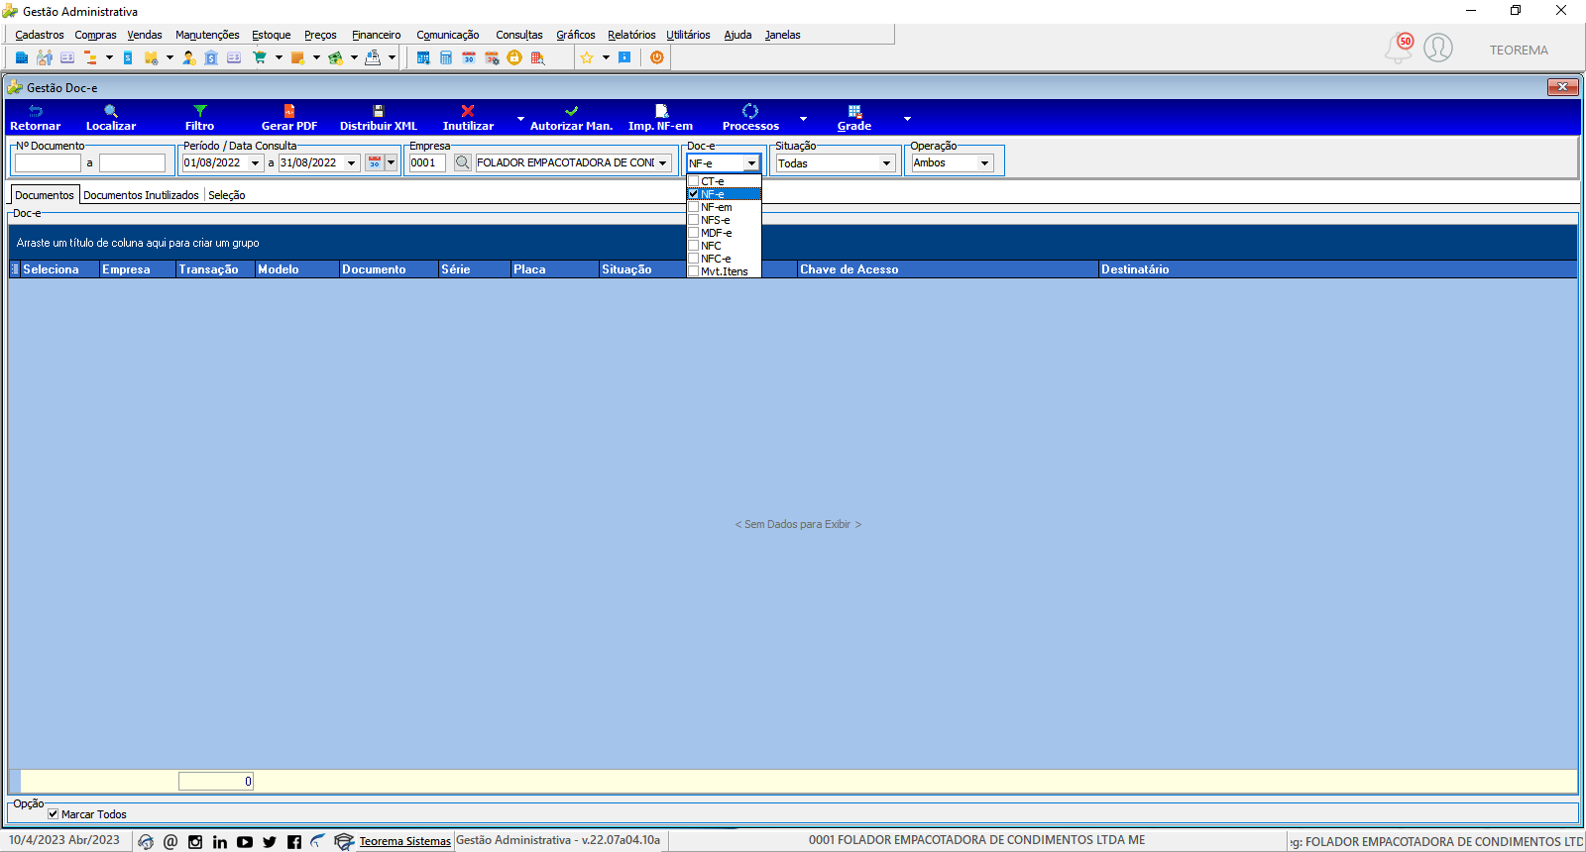Open the Teorema Sistemas link
1586x852 pixels.
click(404, 841)
